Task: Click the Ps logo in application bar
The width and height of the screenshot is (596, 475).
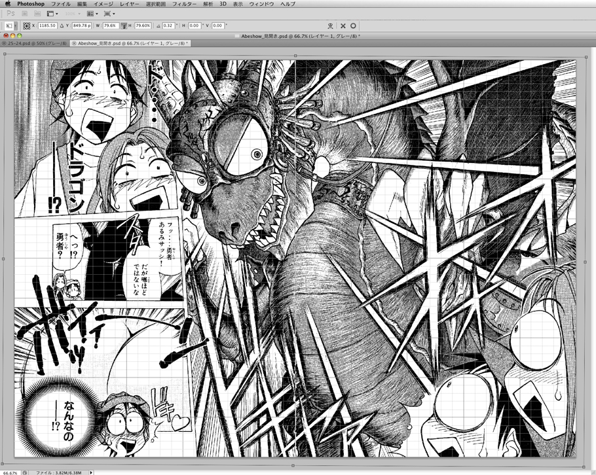Action: pos(11,14)
